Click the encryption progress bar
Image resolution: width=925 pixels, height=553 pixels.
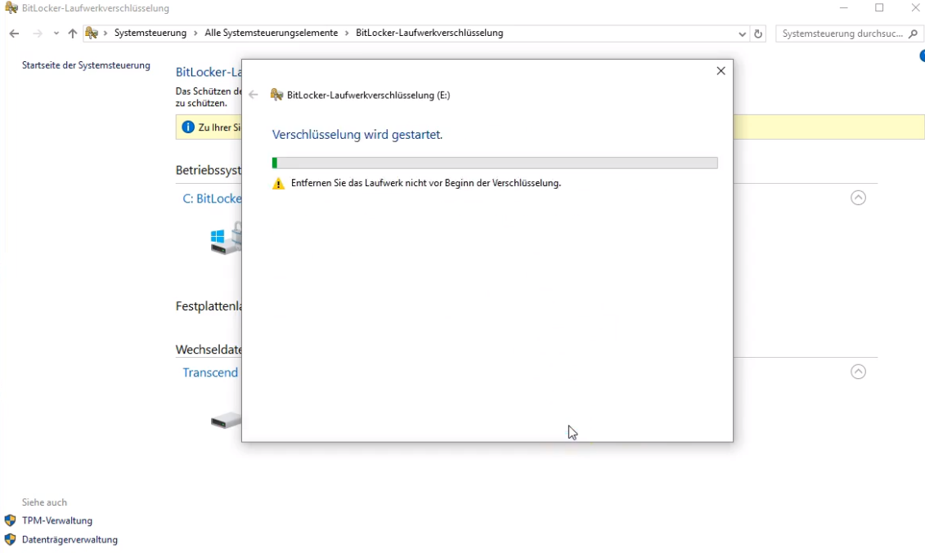coord(495,163)
